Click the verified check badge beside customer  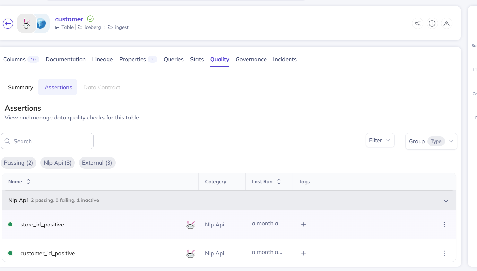tap(90, 19)
